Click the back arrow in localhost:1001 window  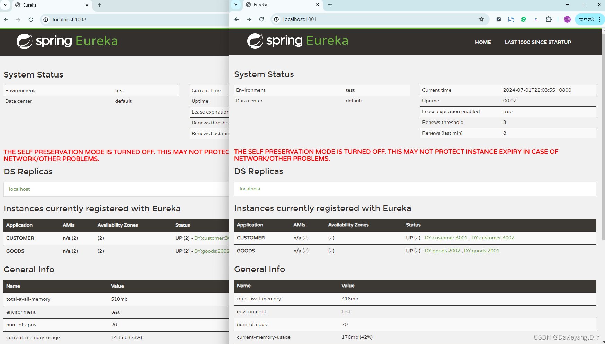237,19
